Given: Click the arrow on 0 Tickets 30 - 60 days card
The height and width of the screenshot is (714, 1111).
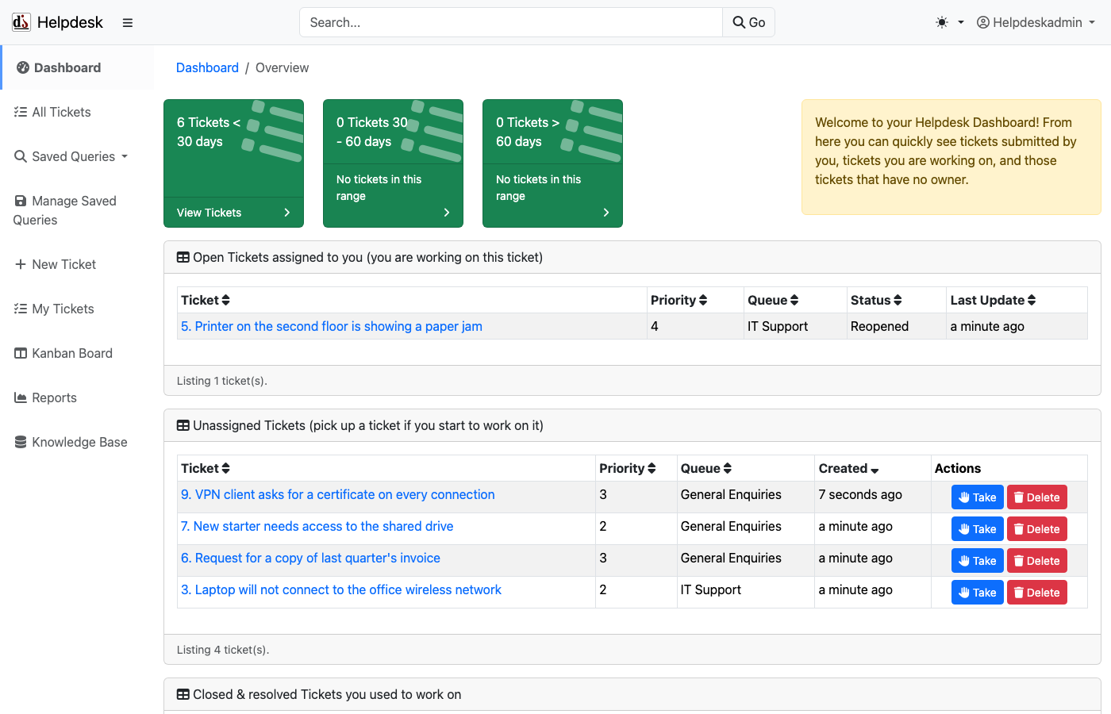Looking at the screenshot, I should click(x=447, y=213).
